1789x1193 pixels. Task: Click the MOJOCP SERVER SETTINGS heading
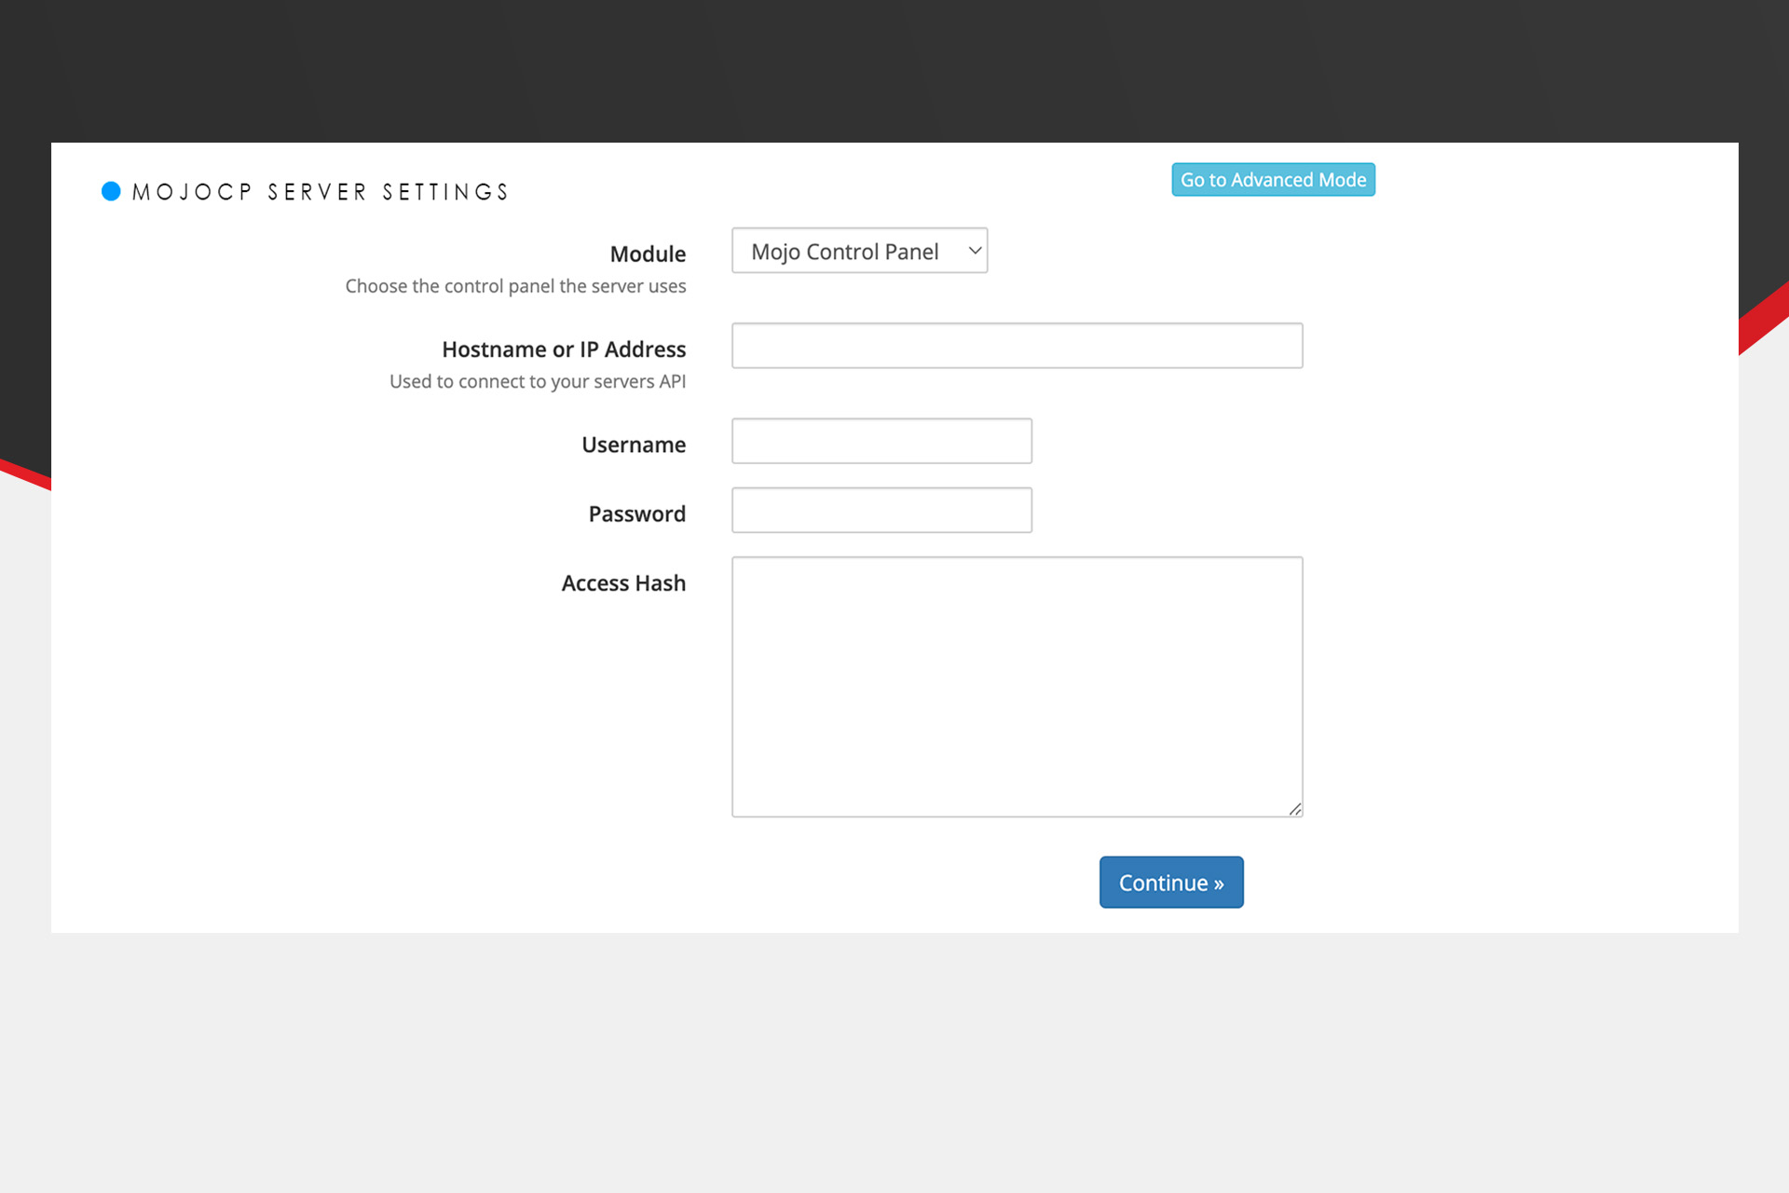click(321, 192)
